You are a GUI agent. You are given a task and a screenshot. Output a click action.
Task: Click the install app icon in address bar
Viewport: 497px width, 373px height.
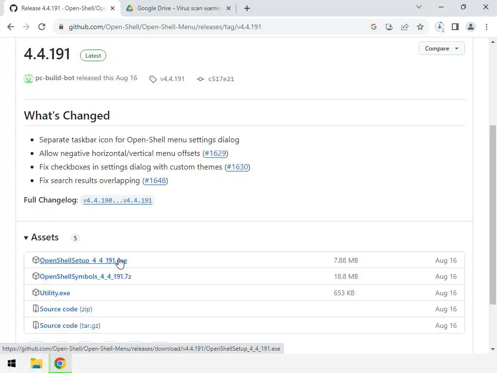point(389,27)
